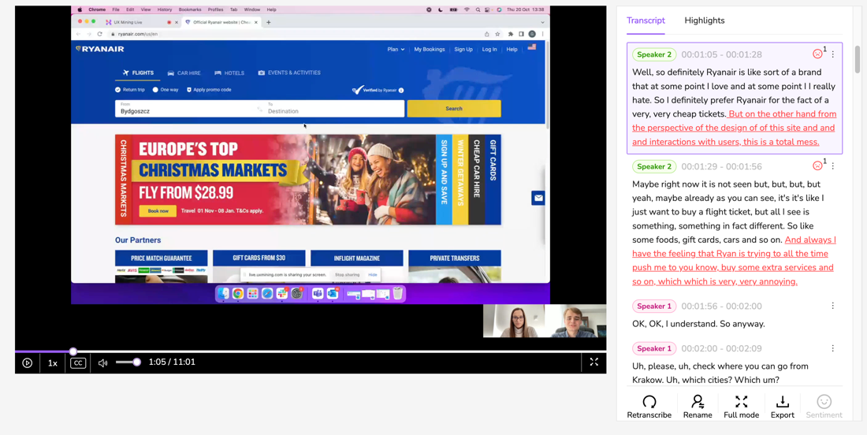Screen dimensions: 867x435
Task: Switch to the Highlights tab
Action: [x=705, y=20]
